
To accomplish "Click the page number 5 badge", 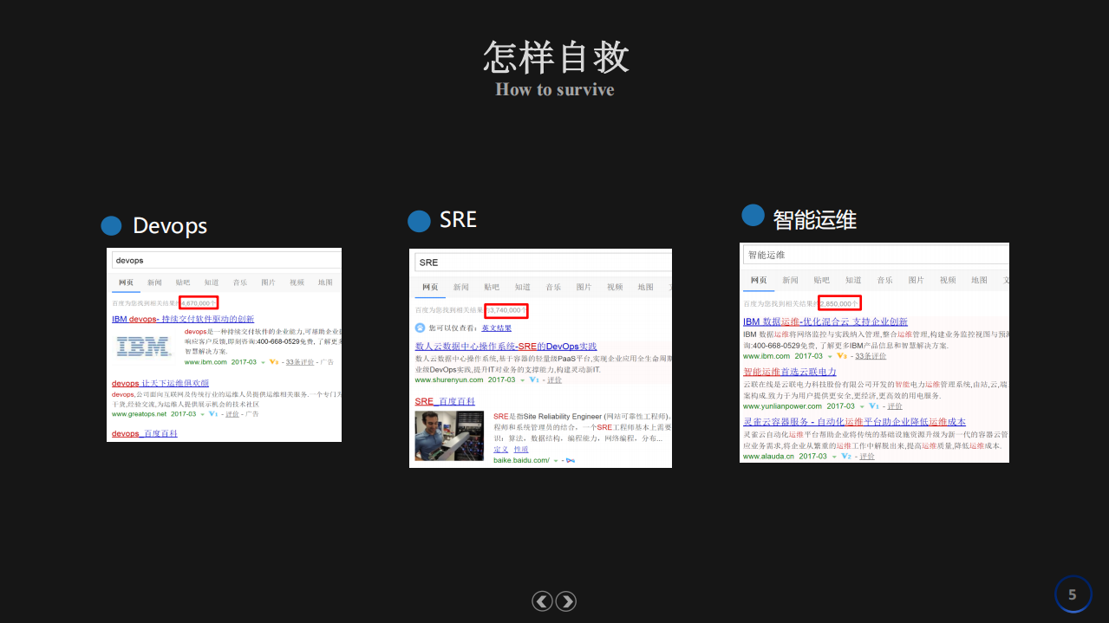I will (1073, 594).
